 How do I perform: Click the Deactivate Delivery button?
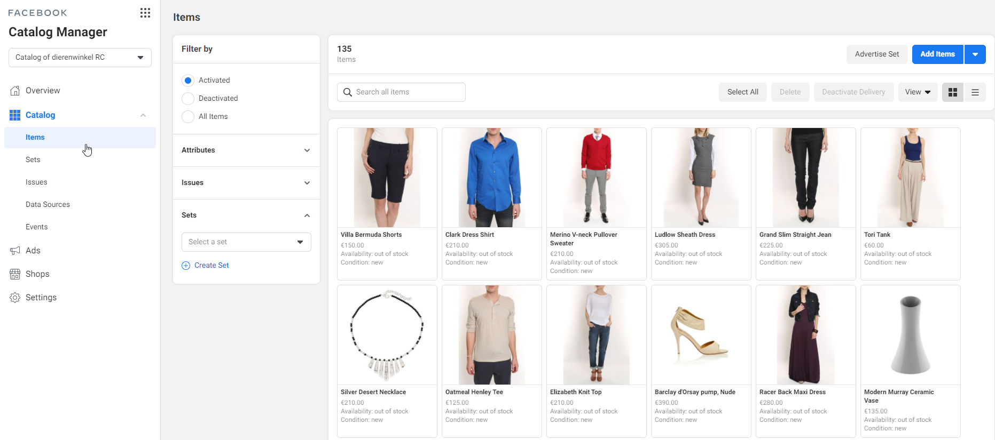tap(853, 92)
